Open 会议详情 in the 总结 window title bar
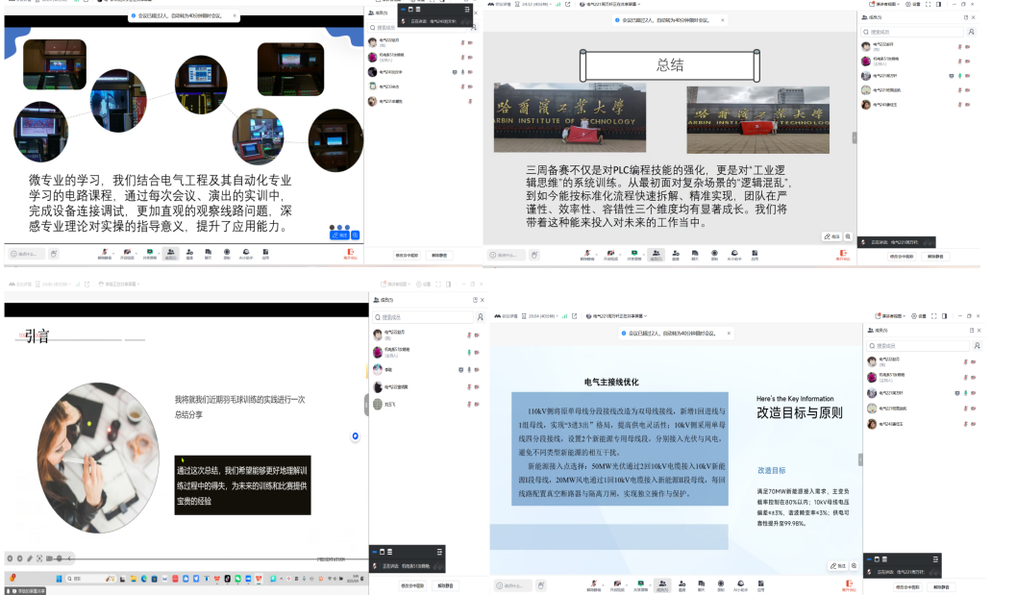Image resolution: width=1016 pixels, height=595 pixels. point(501,5)
